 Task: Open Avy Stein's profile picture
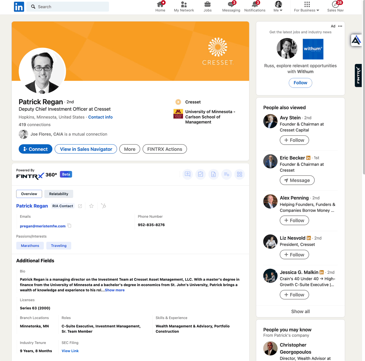click(270, 121)
